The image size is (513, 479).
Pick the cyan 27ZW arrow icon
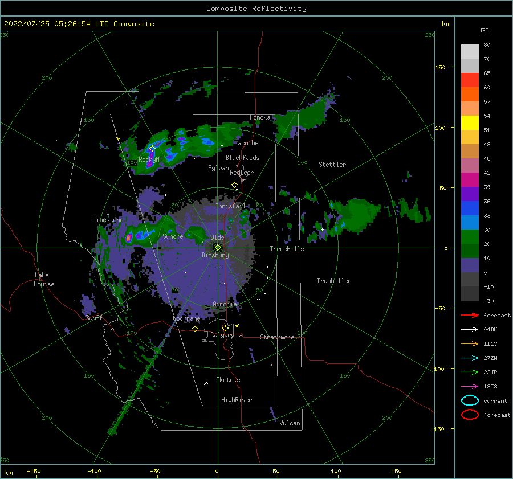tap(470, 358)
